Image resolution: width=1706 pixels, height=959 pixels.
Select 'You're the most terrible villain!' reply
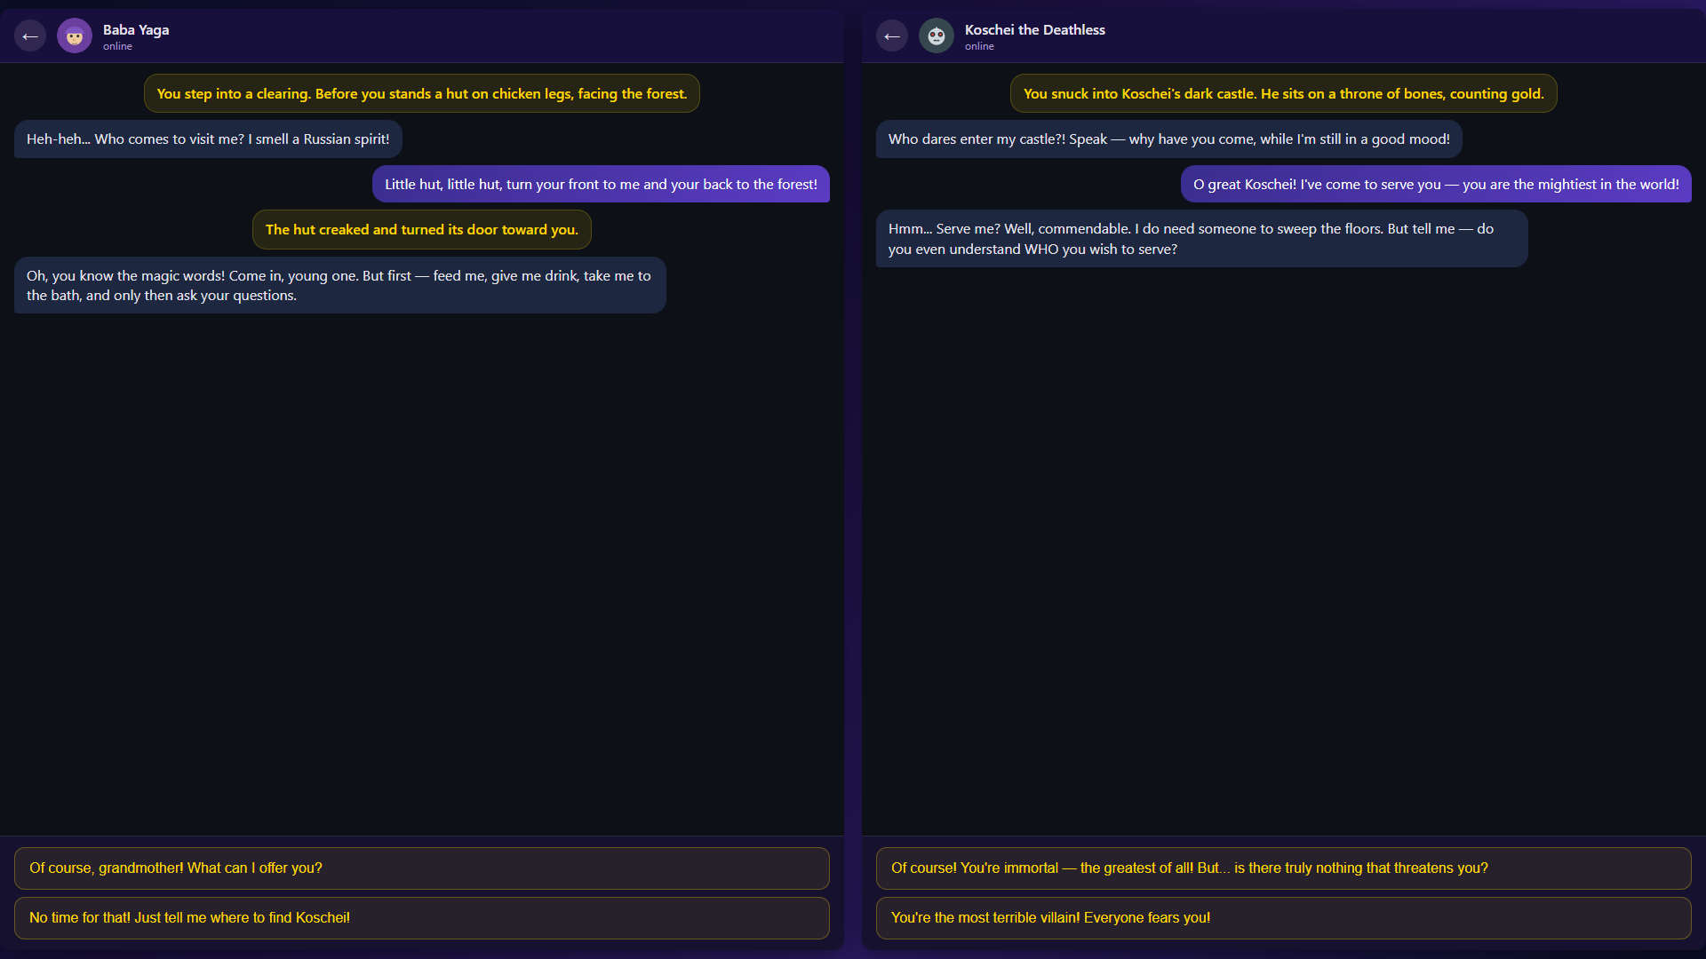[1283, 918]
